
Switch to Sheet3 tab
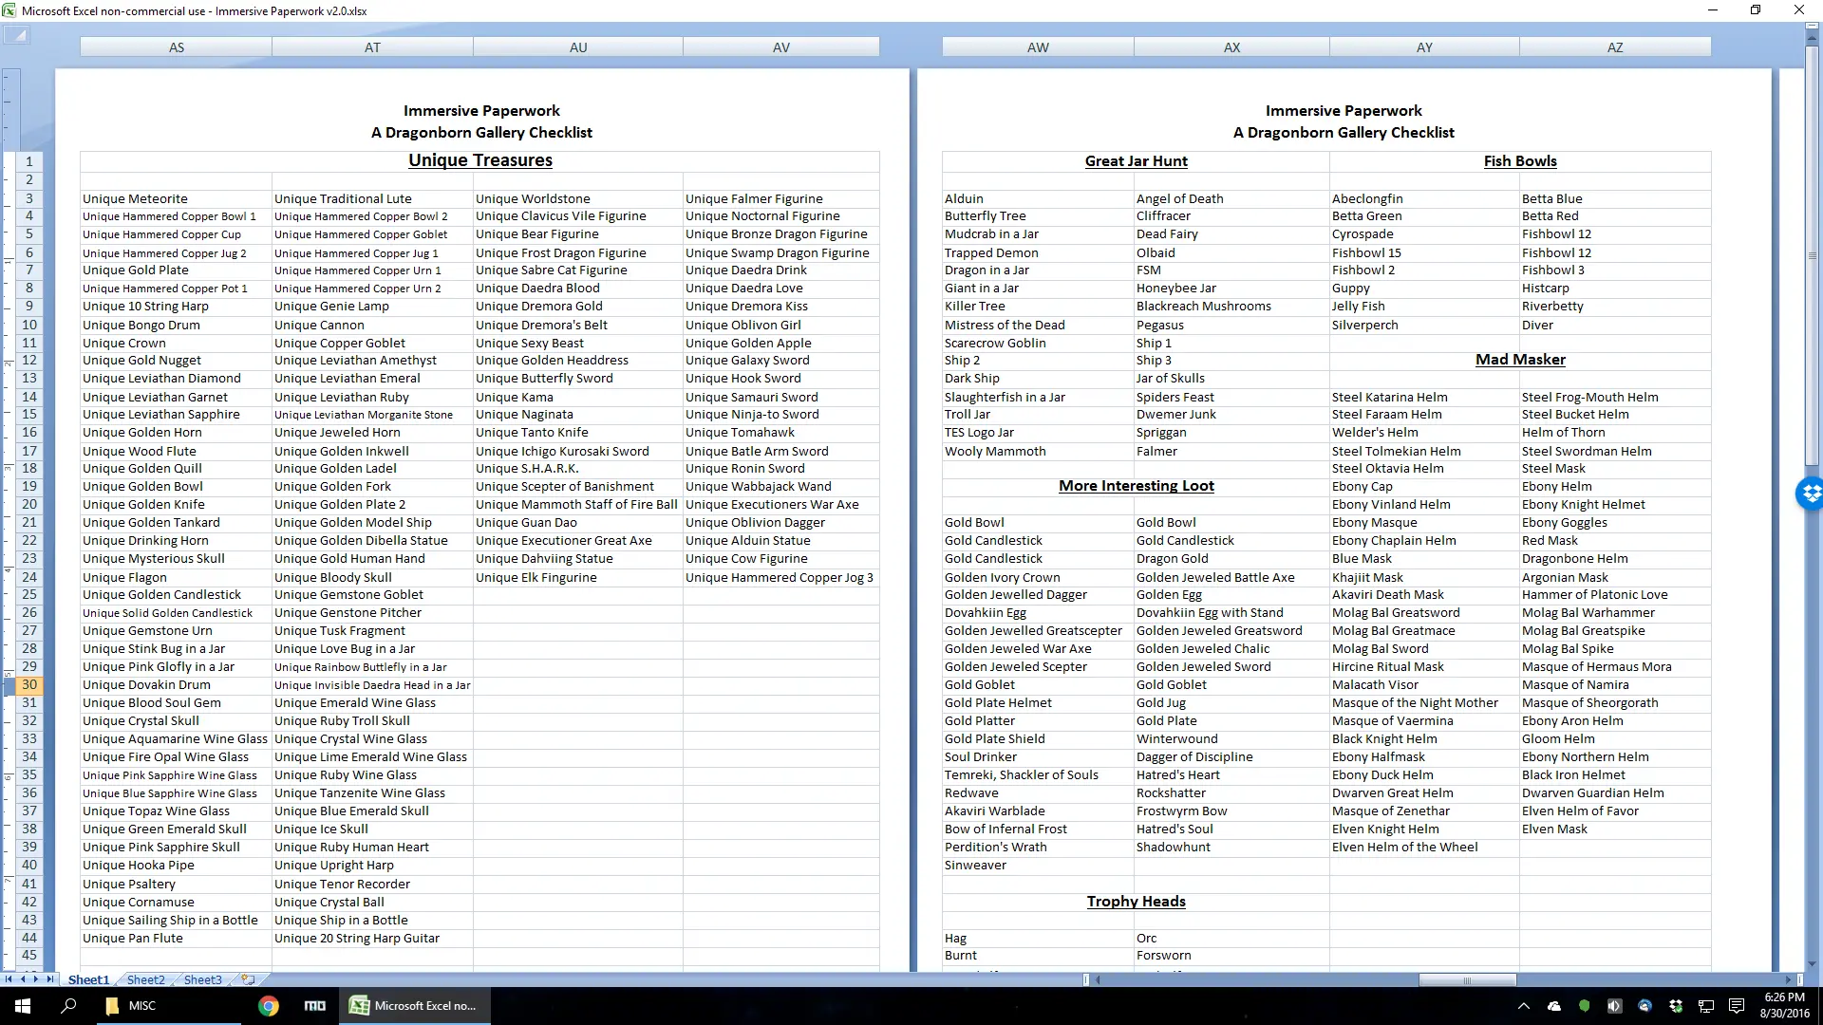coord(202,979)
